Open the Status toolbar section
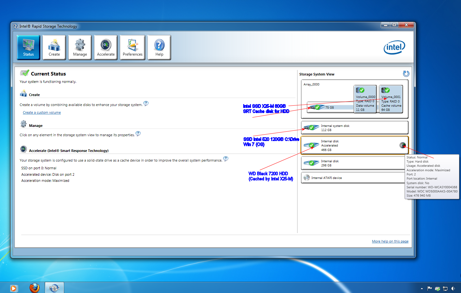 coord(28,47)
